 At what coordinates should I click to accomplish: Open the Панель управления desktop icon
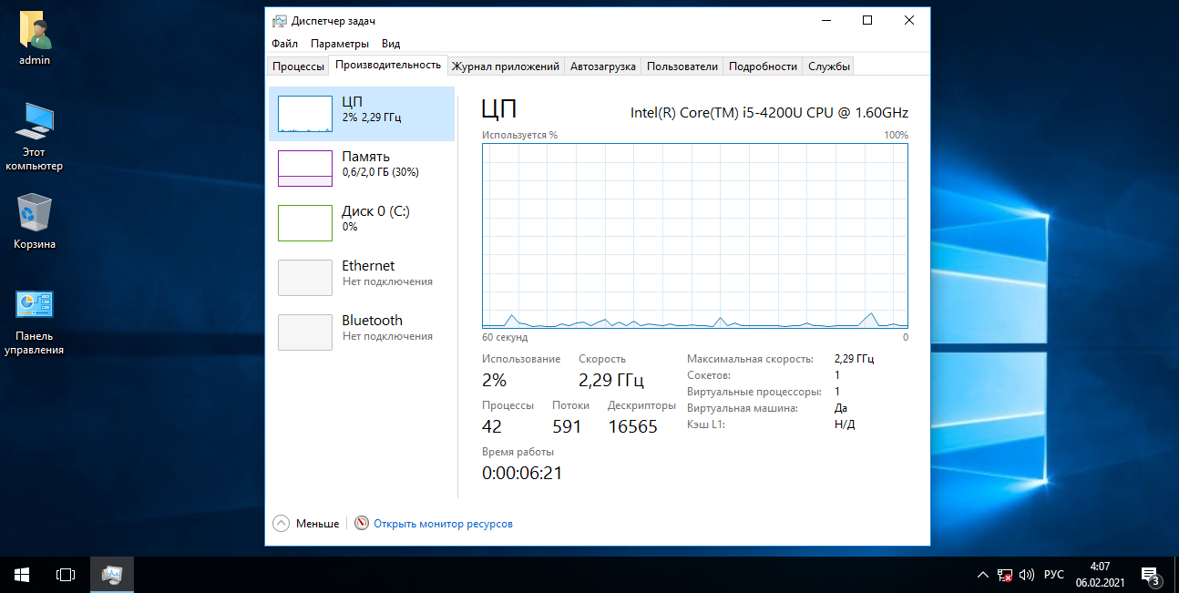pyautogui.click(x=35, y=322)
